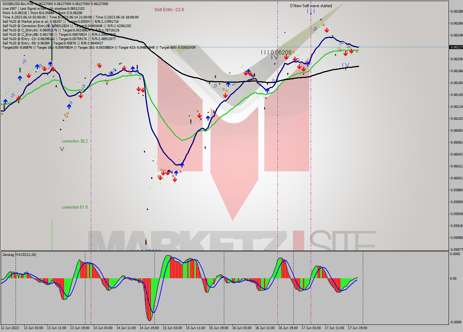The width and height of the screenshot is (463, 332).
Task: Select the 'I I I 0.06208' wave label
Action: pyautogui.click(x=276, y=52)
